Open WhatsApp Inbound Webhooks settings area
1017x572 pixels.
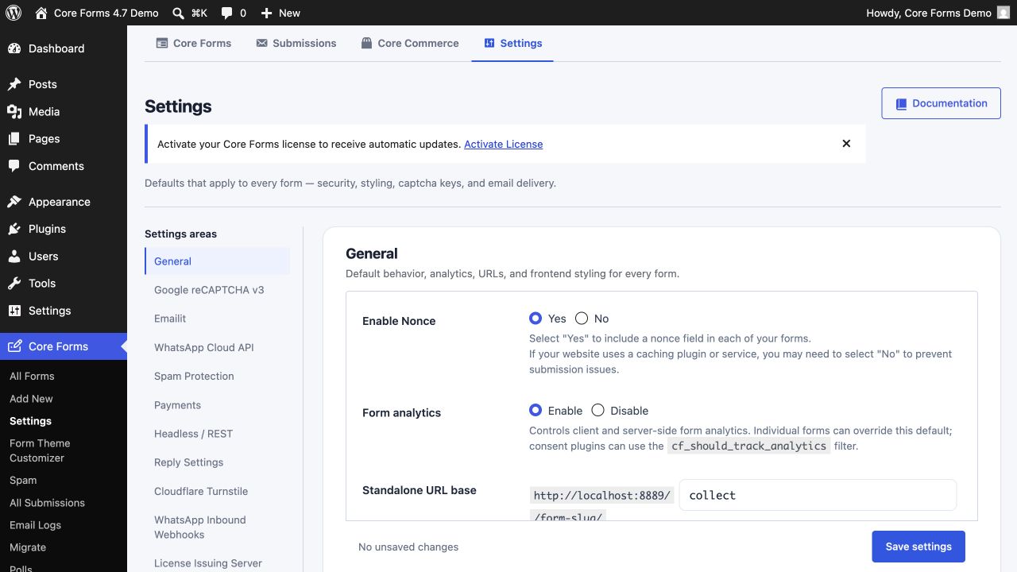[218, 527]
